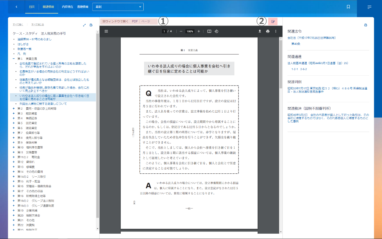Open the 凡 例 entry
The width and height of the screenshot is (382, 239).
(x=22, y=54)
